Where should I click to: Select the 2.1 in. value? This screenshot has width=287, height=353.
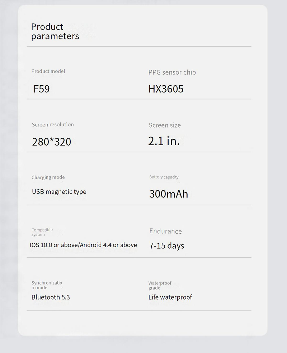pos(164,141)
